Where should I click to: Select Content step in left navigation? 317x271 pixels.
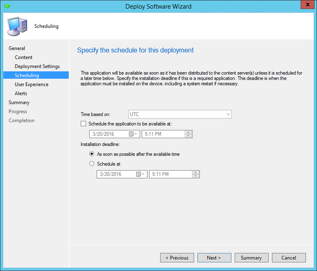point(24,57)
